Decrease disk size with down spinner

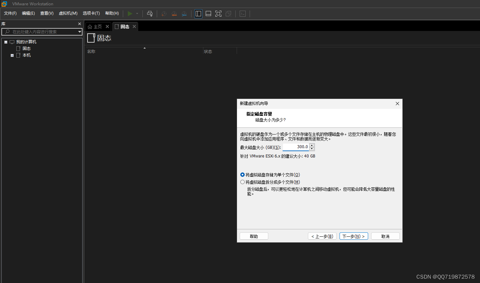pyautogui.click(x=312, y=149)
